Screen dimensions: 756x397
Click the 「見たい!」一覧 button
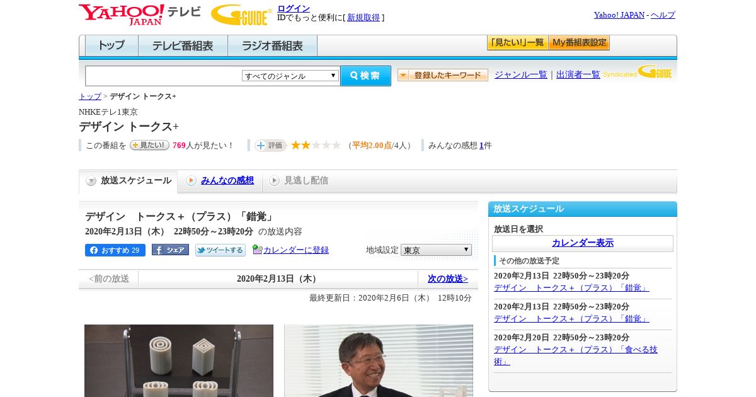(x=517, y=43)
